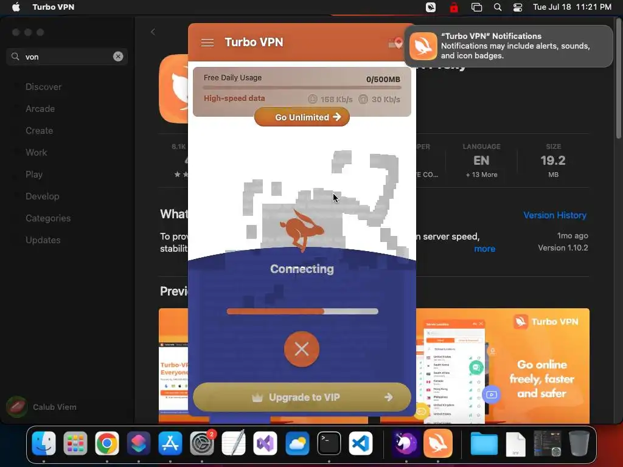Open TextEdit from the Dock
The height and width of the screenshot is (467, 623).
coord(234,443)
